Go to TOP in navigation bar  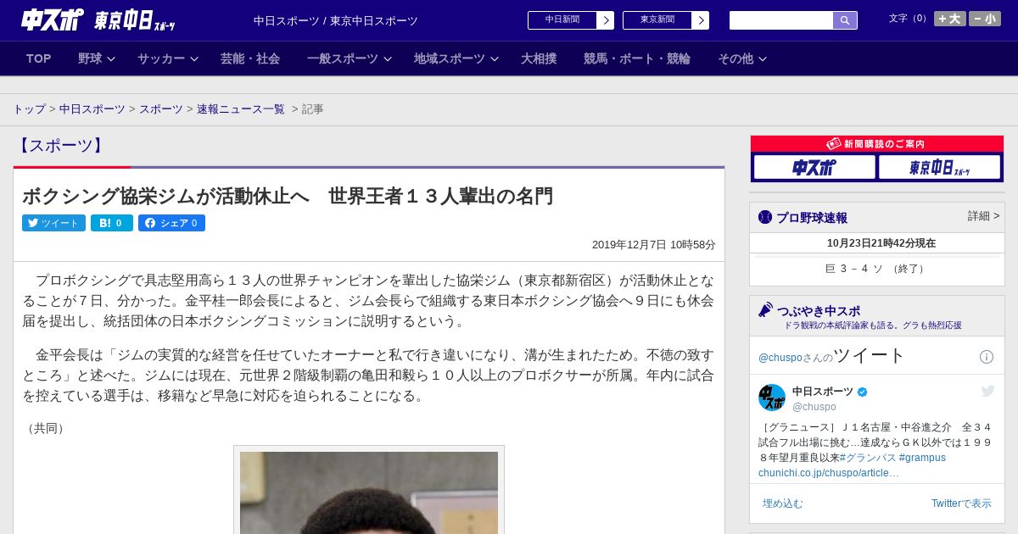[38, 58]
